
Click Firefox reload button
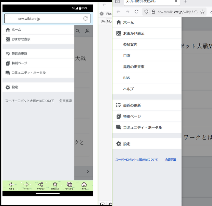136,12
